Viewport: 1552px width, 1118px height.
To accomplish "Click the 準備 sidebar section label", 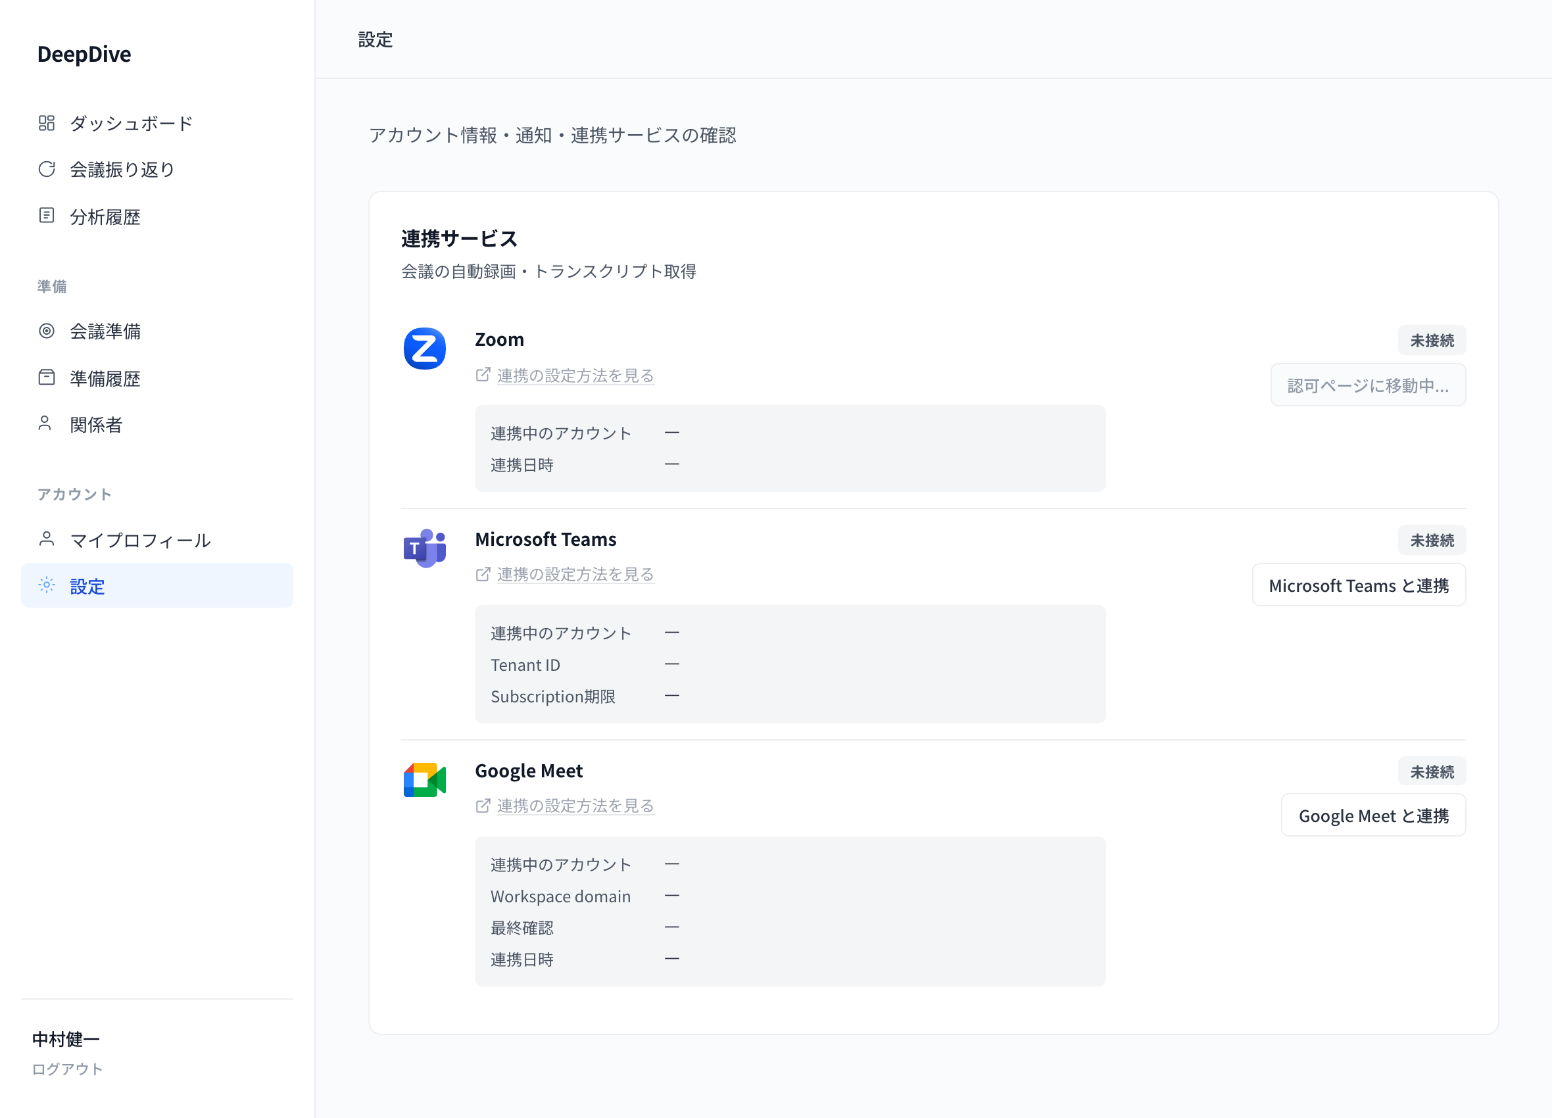I will click(x=52, y=286).
